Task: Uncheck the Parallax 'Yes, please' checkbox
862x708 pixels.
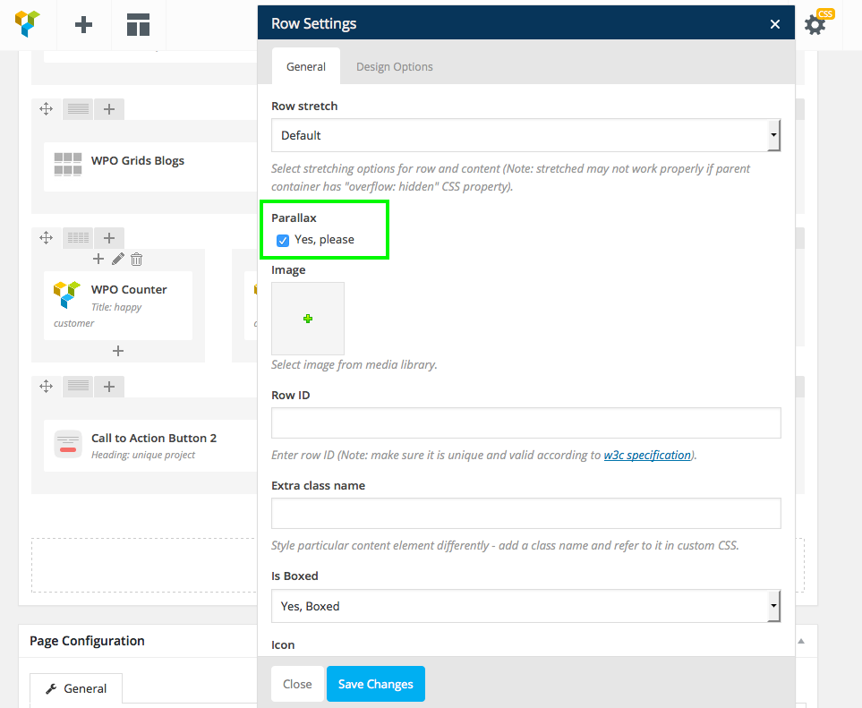Action: click(283, 240)
